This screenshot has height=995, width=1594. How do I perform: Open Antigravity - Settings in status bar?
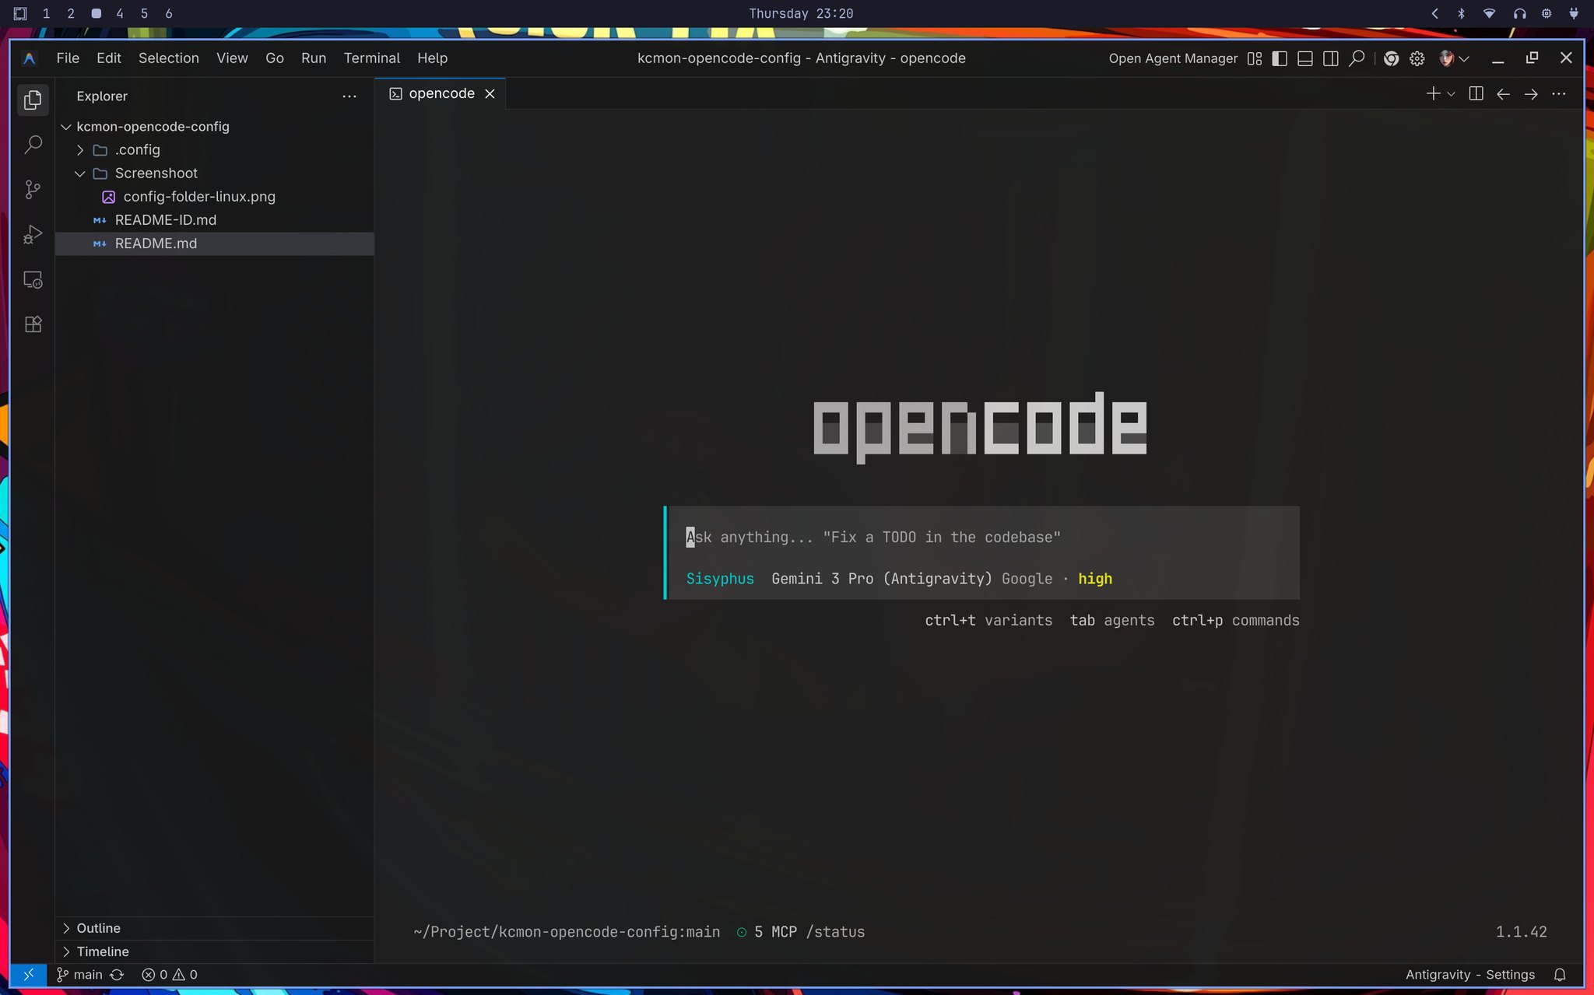tap(1469, 975)
